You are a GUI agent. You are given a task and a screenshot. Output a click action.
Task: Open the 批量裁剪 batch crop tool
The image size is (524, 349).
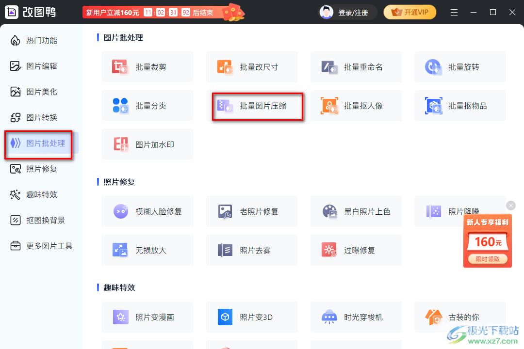click(147, 67)
